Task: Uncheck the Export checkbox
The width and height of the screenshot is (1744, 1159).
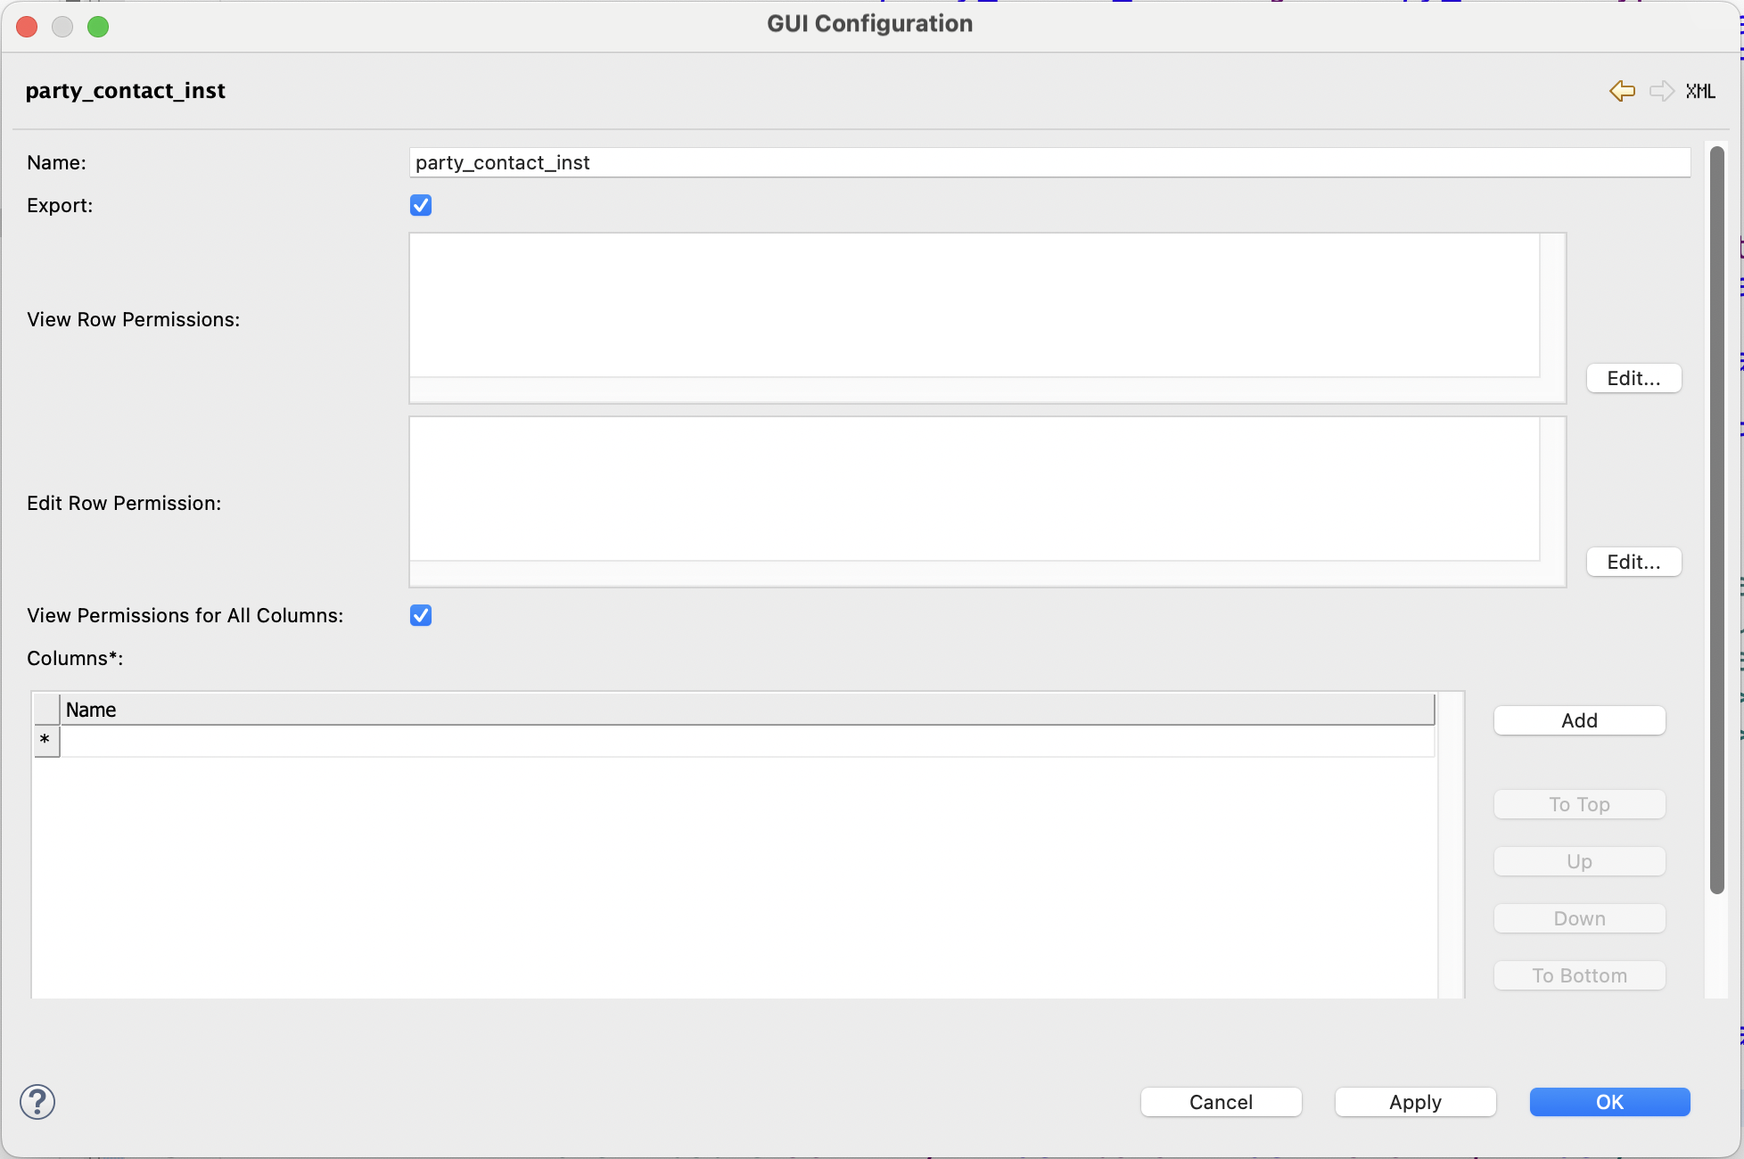Action: pos(420,205)
